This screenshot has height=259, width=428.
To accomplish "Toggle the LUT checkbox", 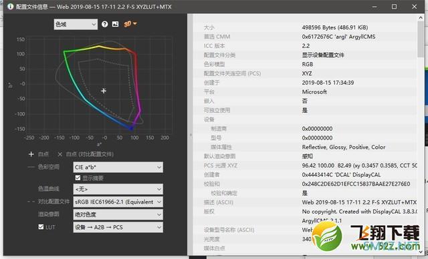I will point(41,227).
